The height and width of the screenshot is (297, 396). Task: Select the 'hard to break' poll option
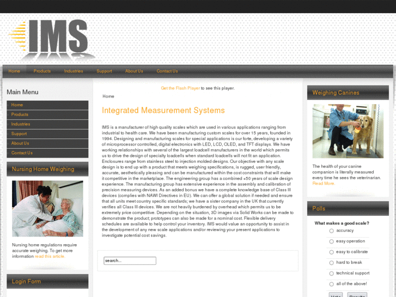pyautogui.click(x=332, y=263)
